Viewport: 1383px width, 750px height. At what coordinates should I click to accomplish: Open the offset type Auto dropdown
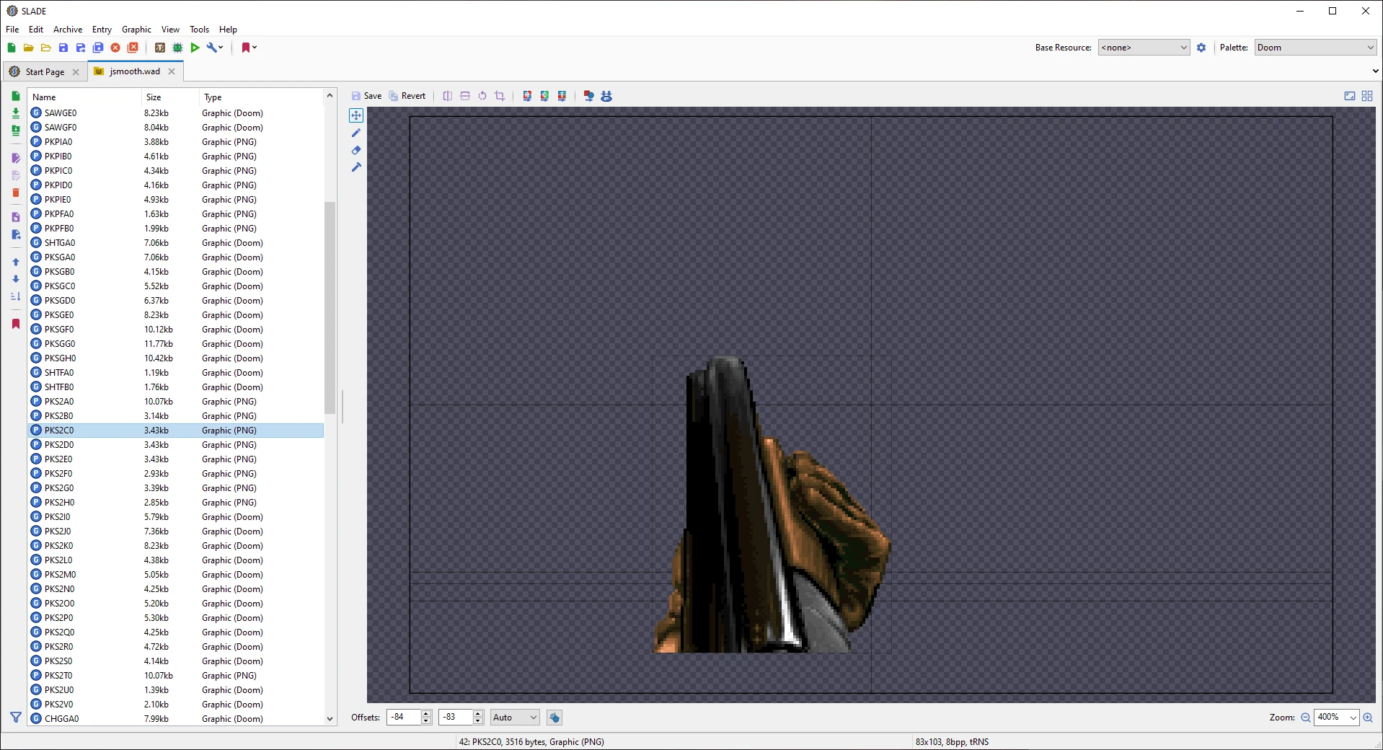point(515,718)
